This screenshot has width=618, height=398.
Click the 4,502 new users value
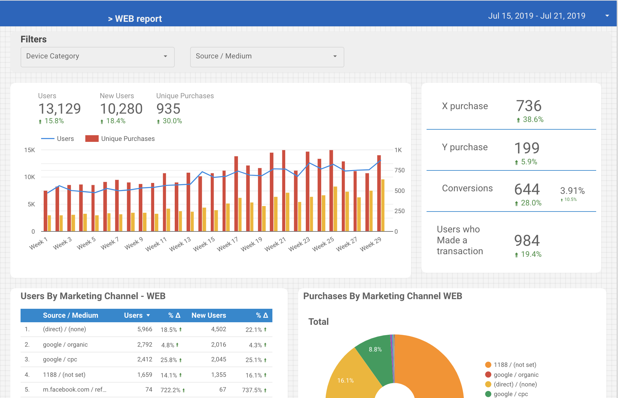tap(219, 329)
